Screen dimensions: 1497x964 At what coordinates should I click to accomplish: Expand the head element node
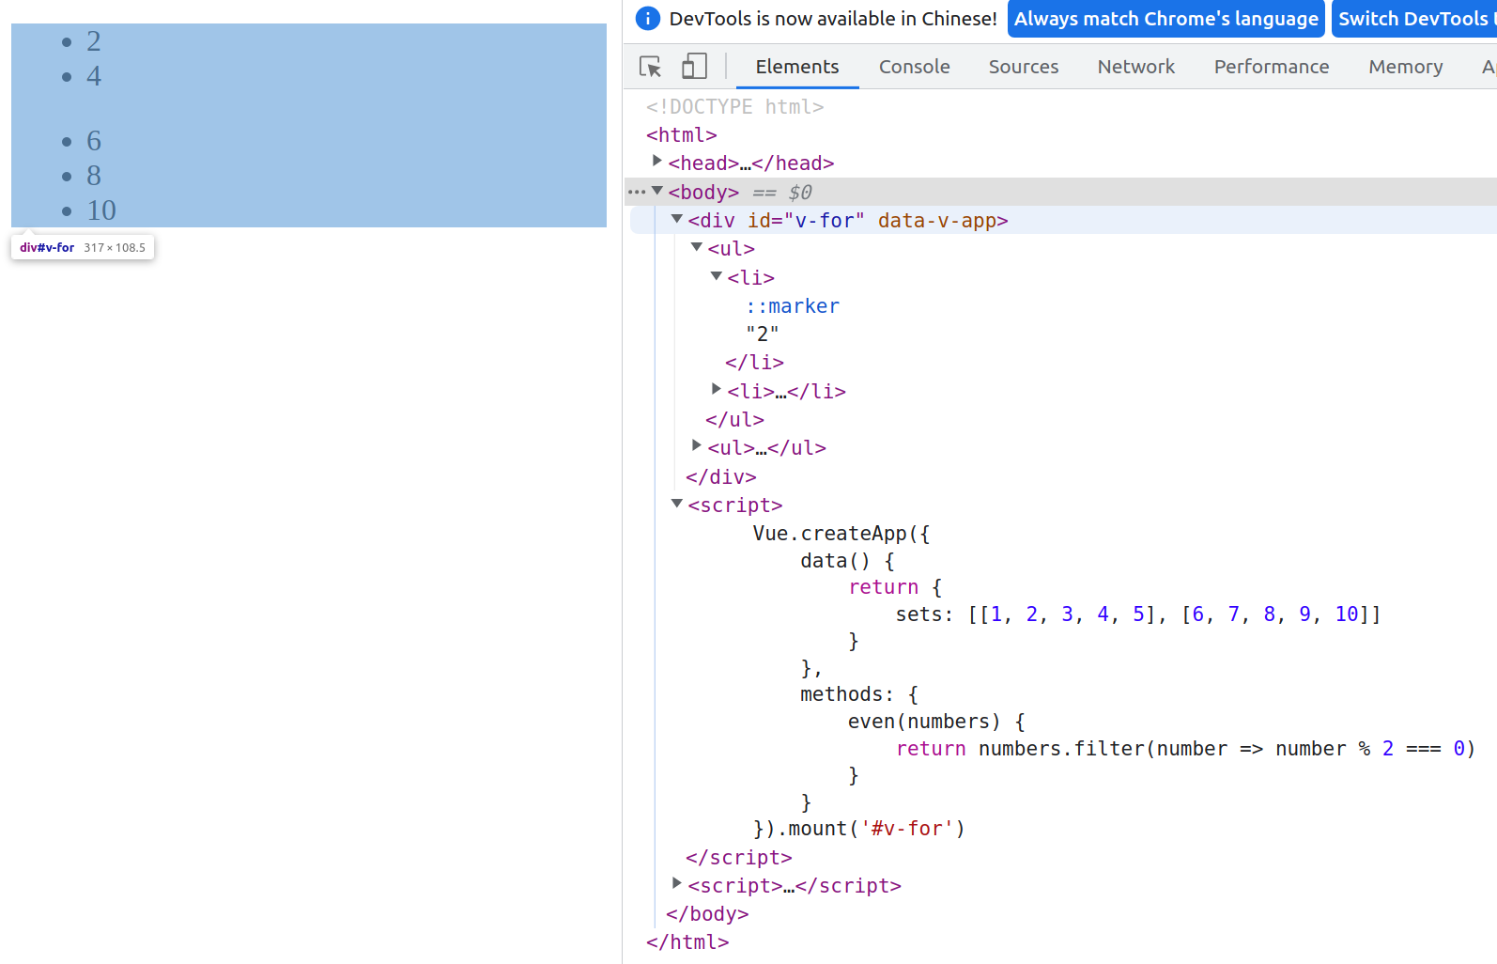click(x=657, y=162)
